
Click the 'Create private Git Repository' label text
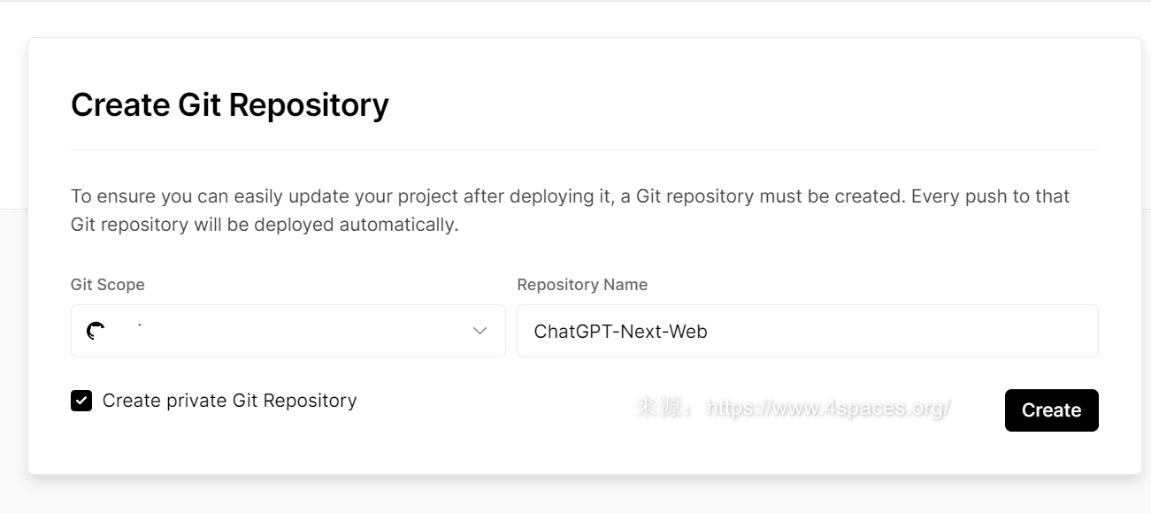[229, 401]
